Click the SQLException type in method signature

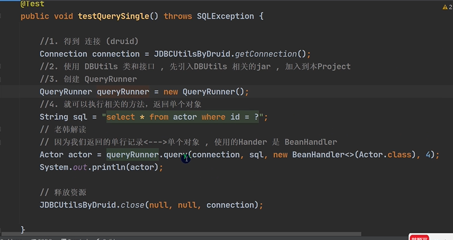[x=225, y=16]
